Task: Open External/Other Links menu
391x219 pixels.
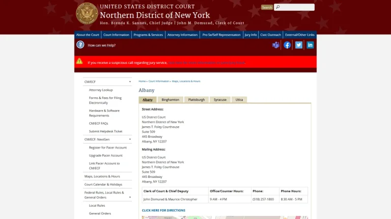Action: (x=300, y=35)
